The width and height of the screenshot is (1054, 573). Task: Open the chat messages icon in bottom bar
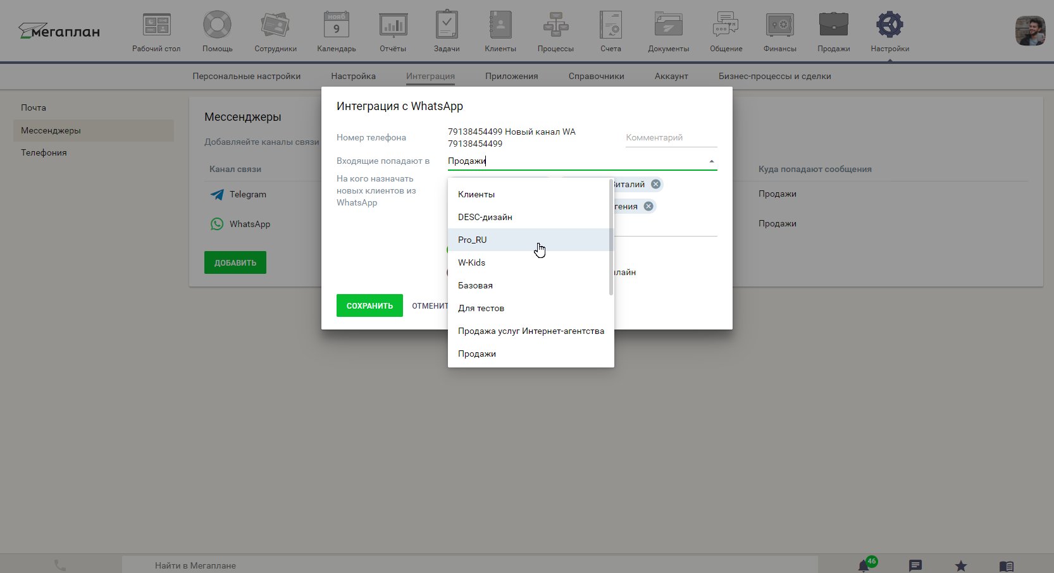[x=915, y=565]
